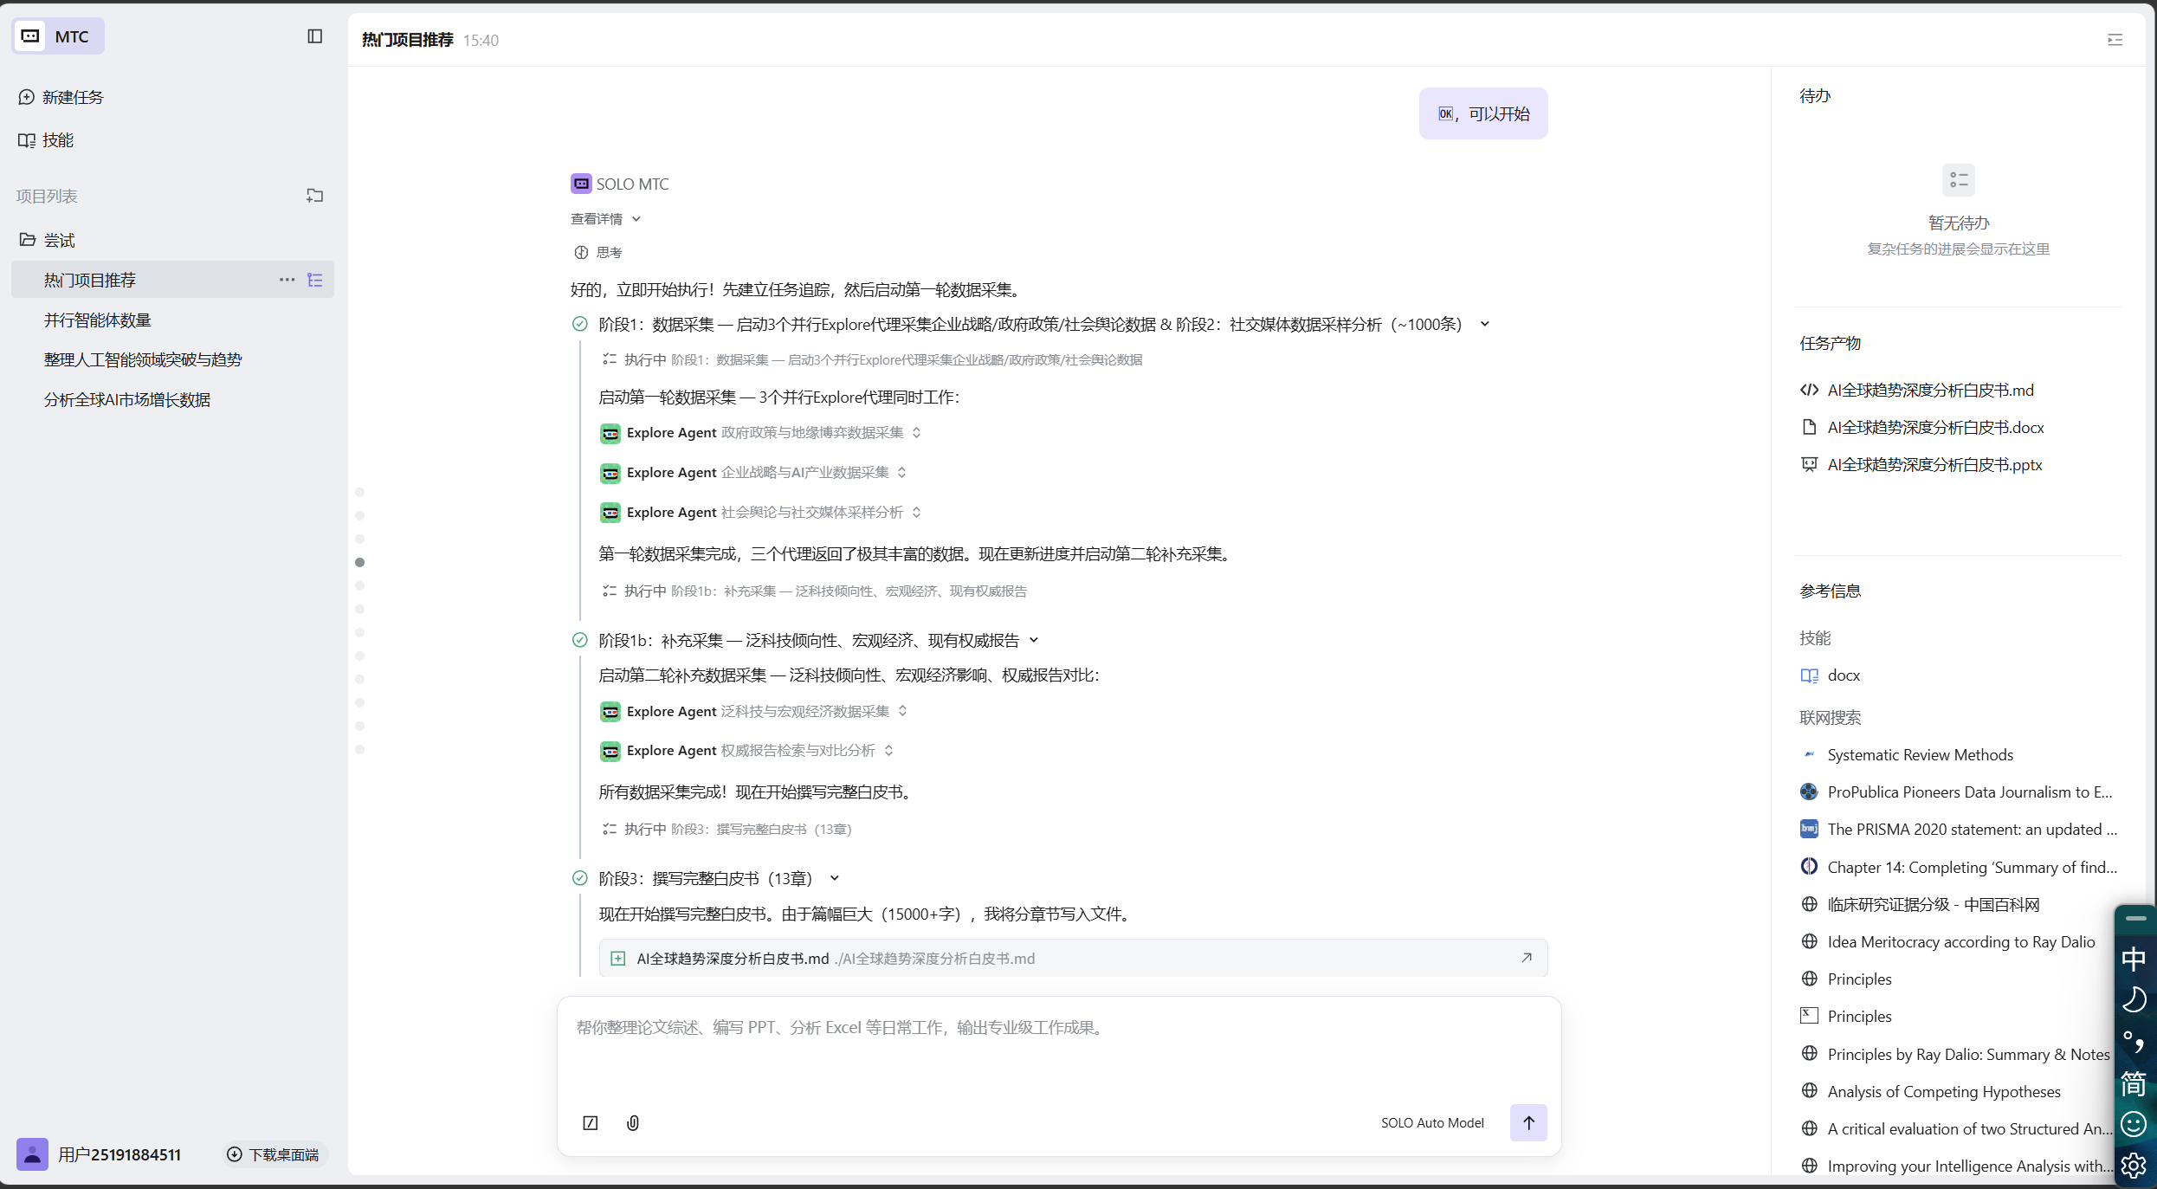This screenshot has height=1189, width=2157.
Task: Click the slash command icon in input box
Action: tap(591, 1122)
